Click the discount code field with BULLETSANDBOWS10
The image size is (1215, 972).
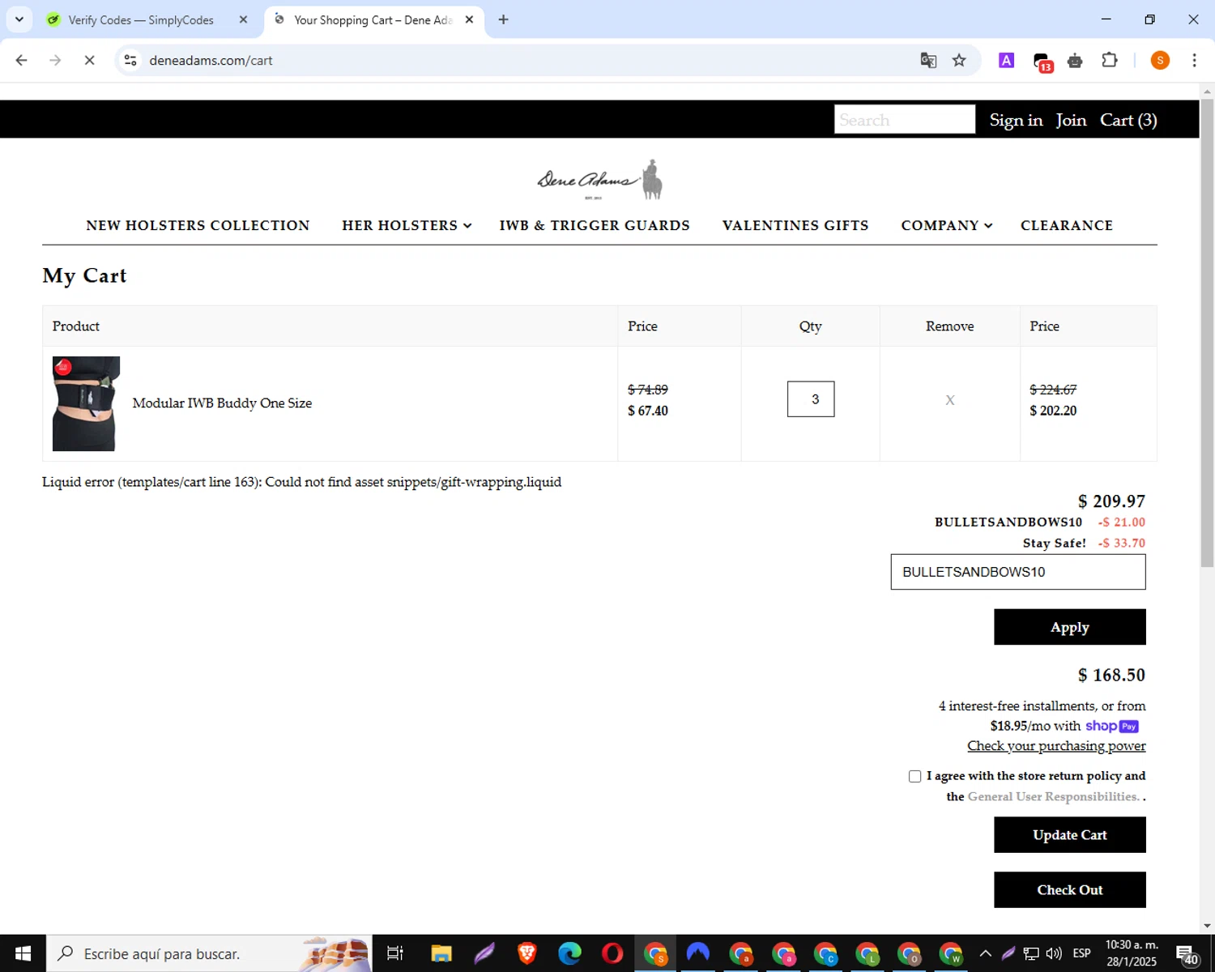pos(1018,572)
